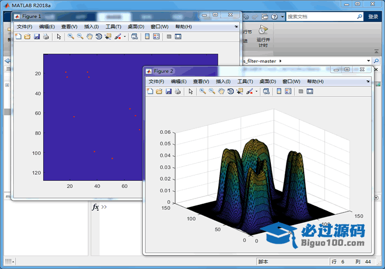Image resolution: width=385 pixels, height=269 pixels.
Task: Click the 登录 sign-in button
Action: (x=373, y=17)
